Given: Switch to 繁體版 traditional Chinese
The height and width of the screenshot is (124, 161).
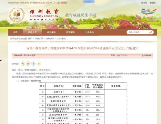Looking at the screenshot, I should [153, 3].
